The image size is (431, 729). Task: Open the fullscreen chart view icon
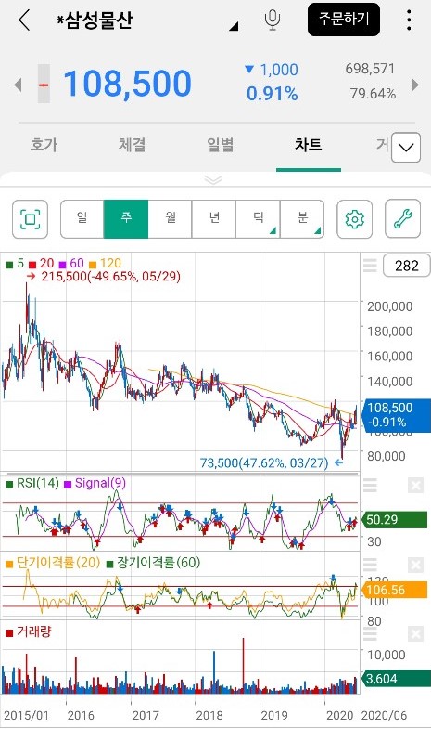click(x=31, y=219)
